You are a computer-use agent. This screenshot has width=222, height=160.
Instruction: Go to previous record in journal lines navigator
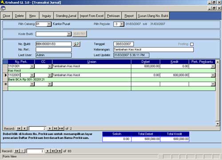[25, 128]
